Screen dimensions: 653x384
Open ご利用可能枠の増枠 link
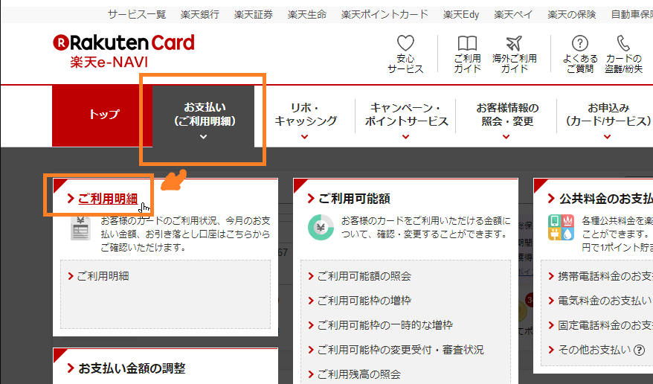click(x=364, y=301)
